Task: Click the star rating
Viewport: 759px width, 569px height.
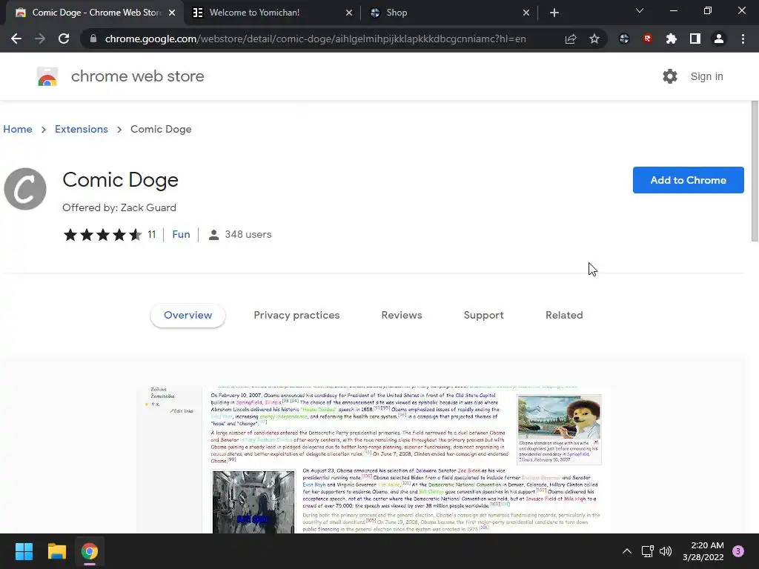Action: tap(102, 235)
